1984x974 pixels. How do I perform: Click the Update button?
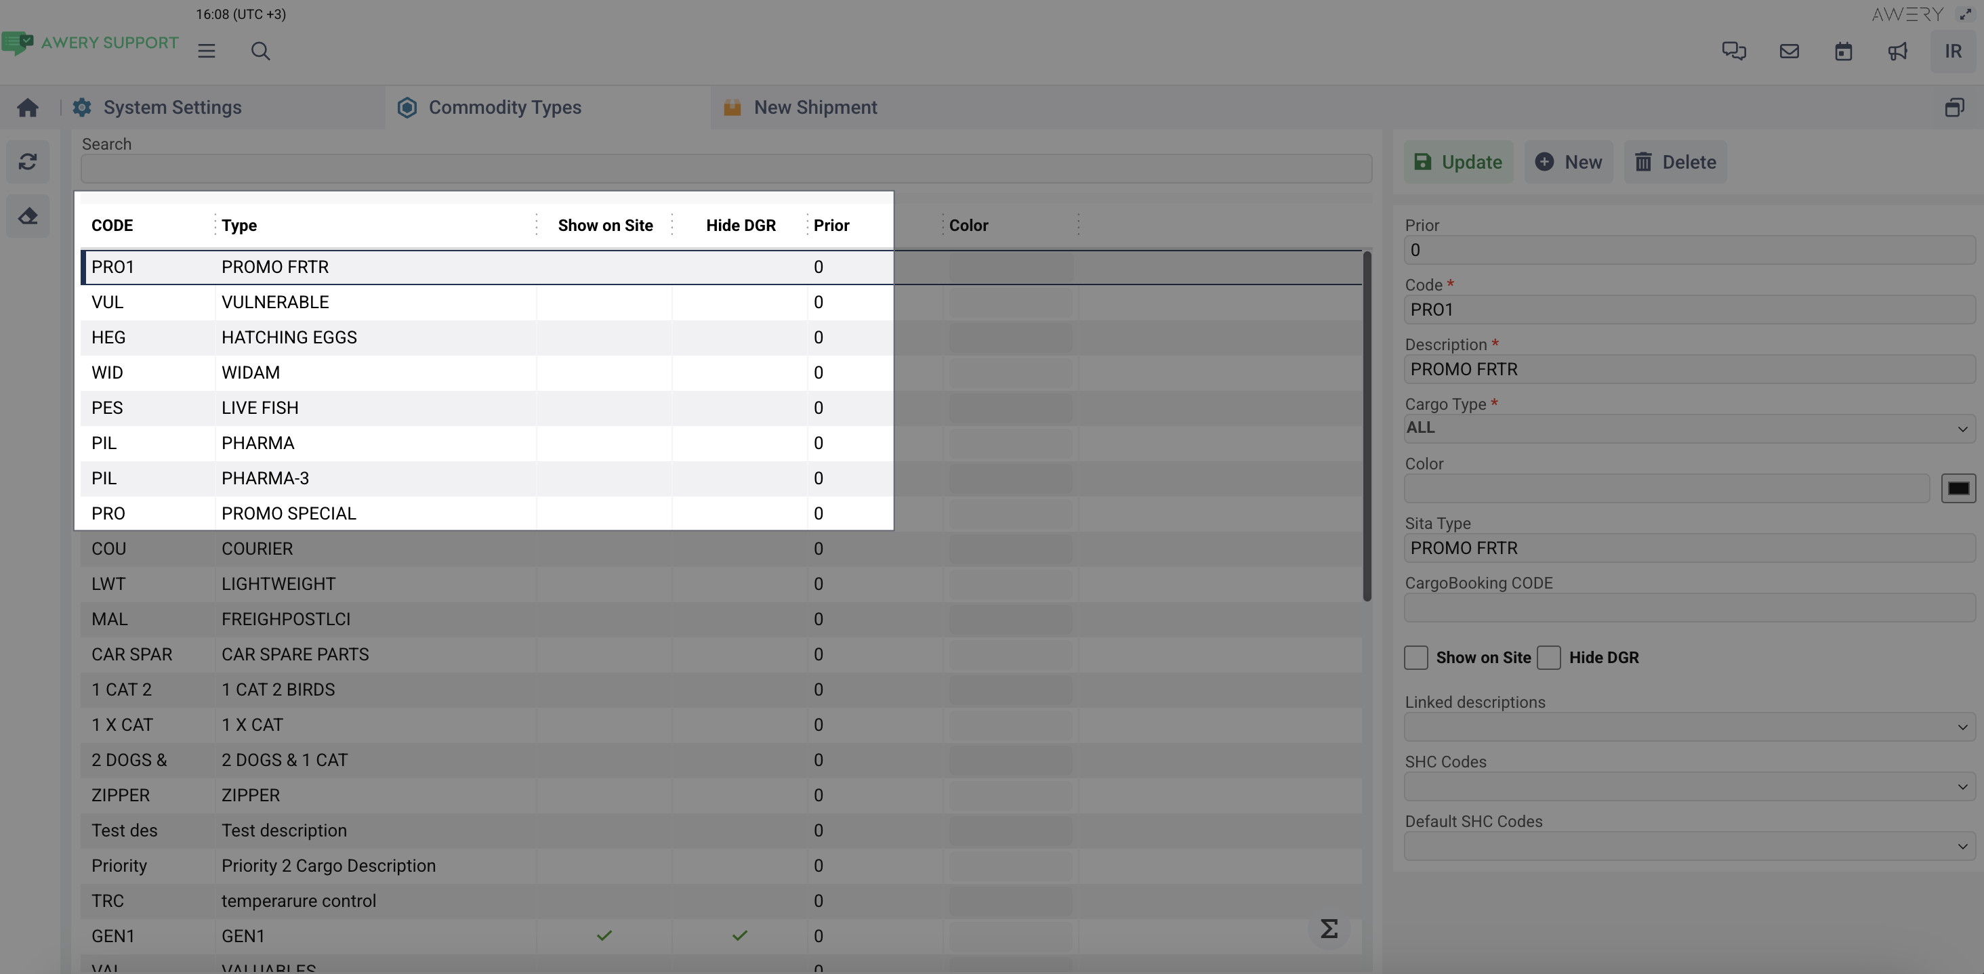(x=1458, y=162)
